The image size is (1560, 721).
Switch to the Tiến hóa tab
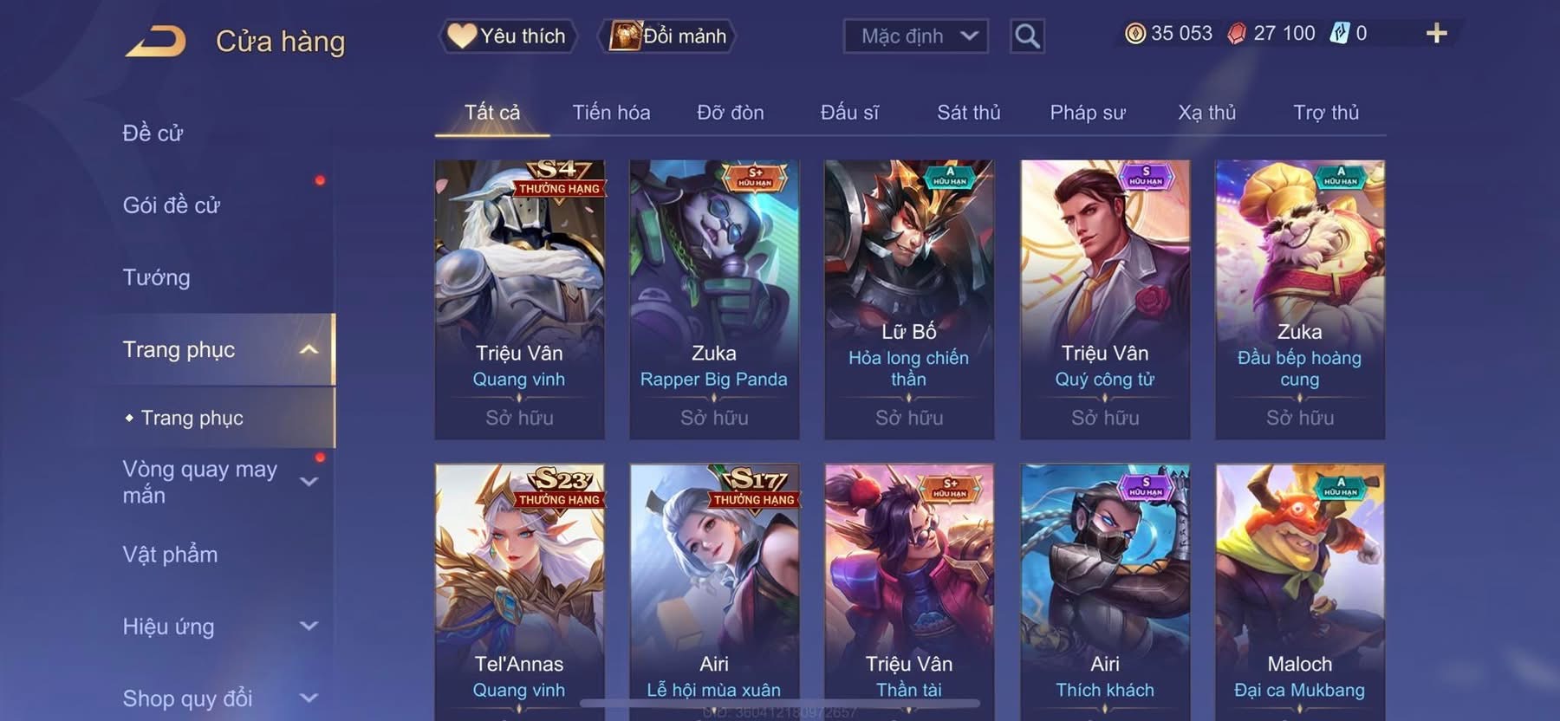pyautogui.click(x=611, y=113)
